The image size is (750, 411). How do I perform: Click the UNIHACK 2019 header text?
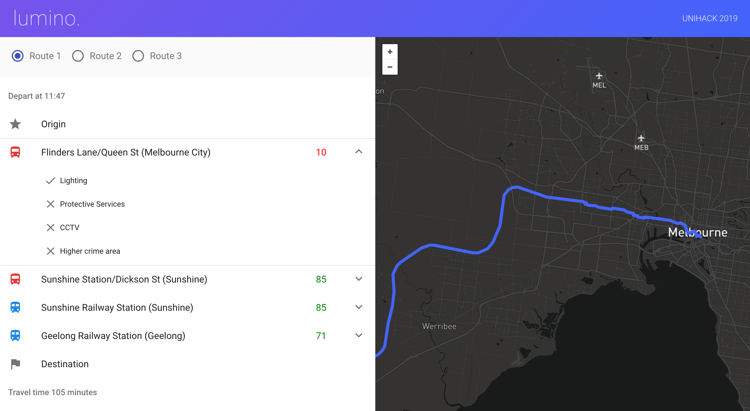(x=709, y=19)
